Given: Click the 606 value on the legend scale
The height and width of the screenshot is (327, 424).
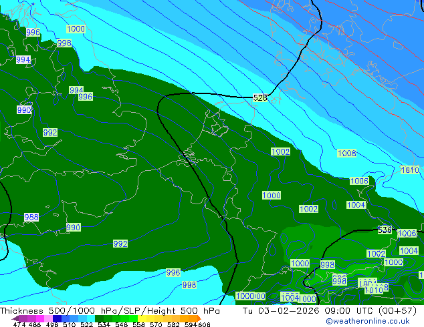Looking at the screenshot, I should [x=204, y=324].
